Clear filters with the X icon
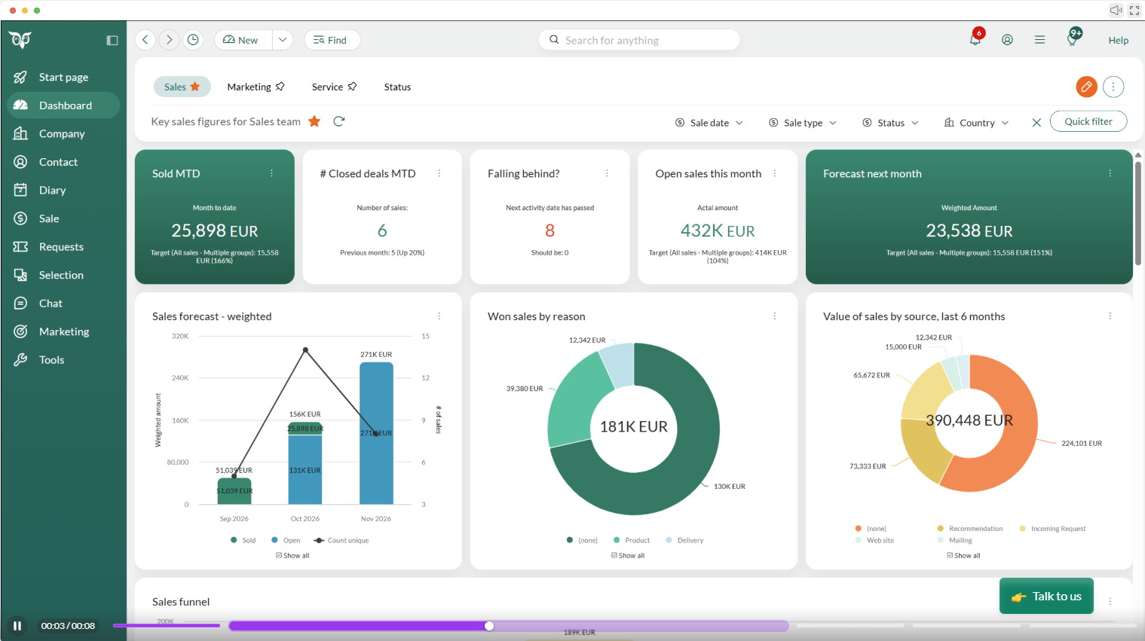This screenshot has height=641, width=1145. [1036, 123]
